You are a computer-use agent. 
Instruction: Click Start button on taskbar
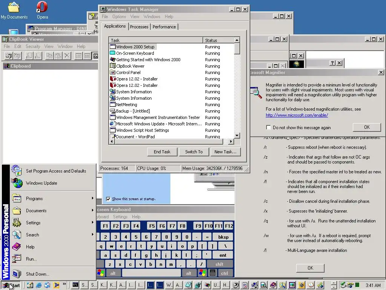pos(11,285)
